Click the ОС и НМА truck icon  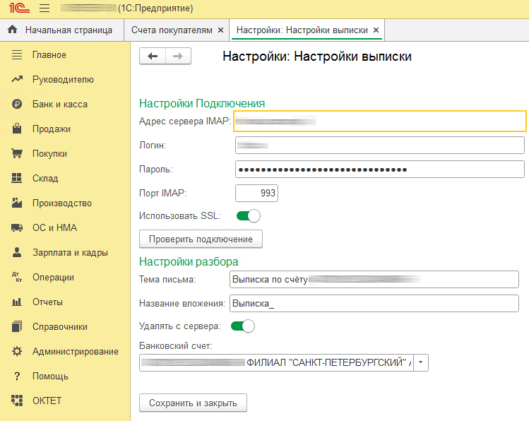18,227
